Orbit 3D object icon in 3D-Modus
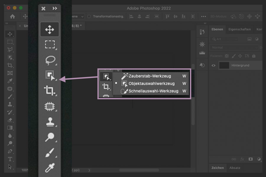The height and width of the screenshot is (177, 266). tap(233, 17)
